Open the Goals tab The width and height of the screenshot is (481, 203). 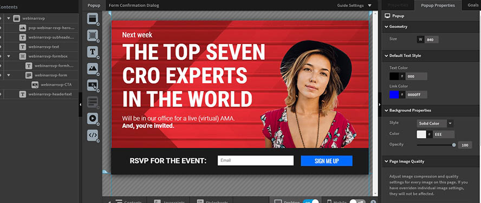click(473, 5)
